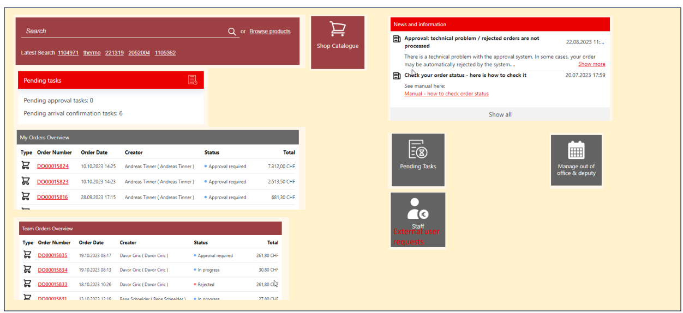Screen dimensions: 683x313
Task: Select latest search 1104971
Action: (x=68, y=53)
